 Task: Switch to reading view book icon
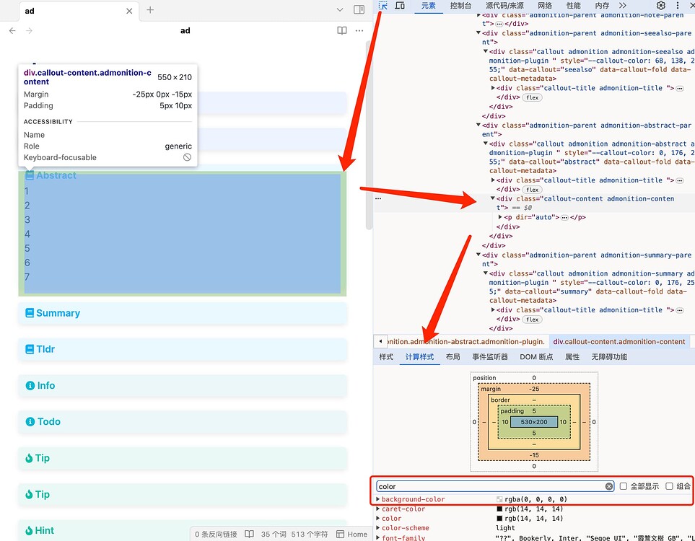342,30
